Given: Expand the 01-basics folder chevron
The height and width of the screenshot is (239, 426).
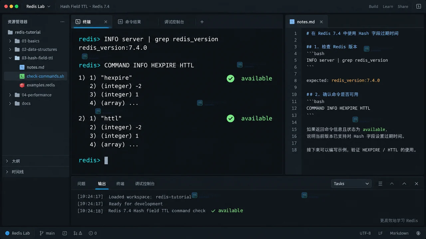Looking at the screenshot, I should click(x=10, y=41).
